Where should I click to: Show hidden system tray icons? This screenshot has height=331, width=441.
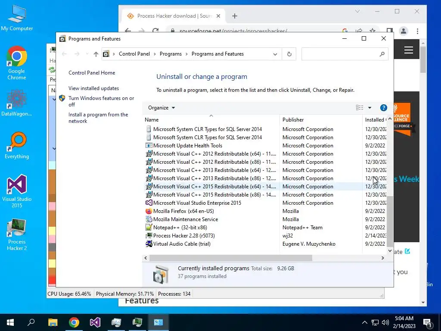tap(364, 322)
